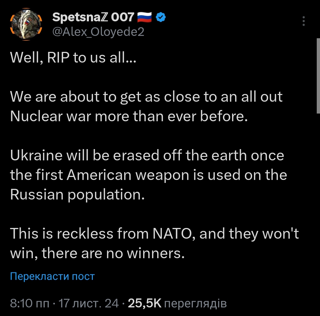Click the word NATO in the post
Viewport: 320px width, 316px height.
pyautogui.click(x=173, y=234)
